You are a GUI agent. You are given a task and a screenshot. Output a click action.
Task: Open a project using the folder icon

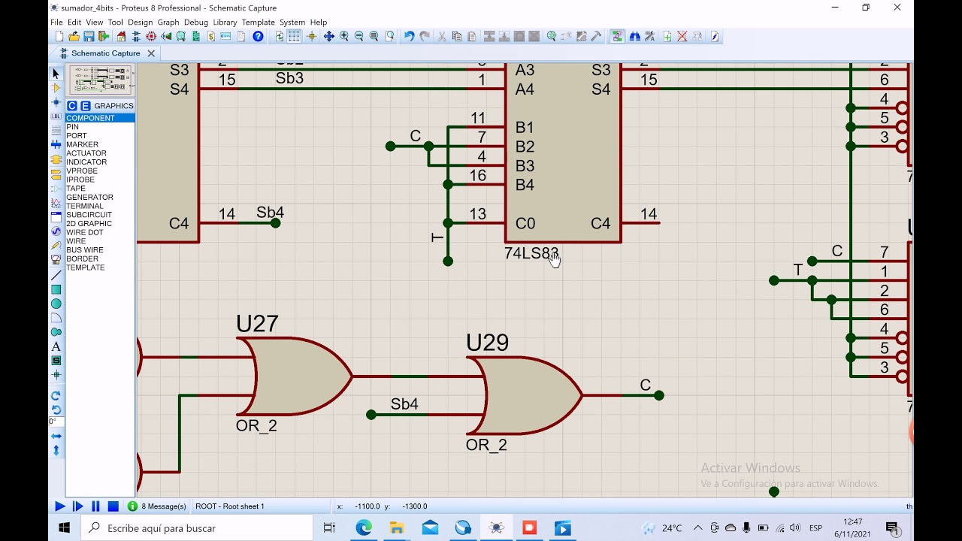tap(74, 36)
